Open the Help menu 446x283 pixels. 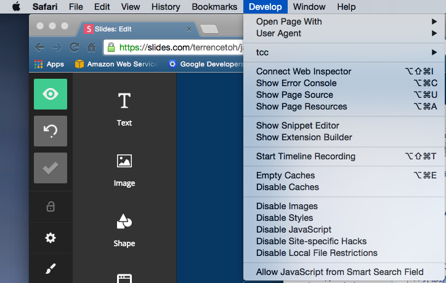(x=346, y=7)
